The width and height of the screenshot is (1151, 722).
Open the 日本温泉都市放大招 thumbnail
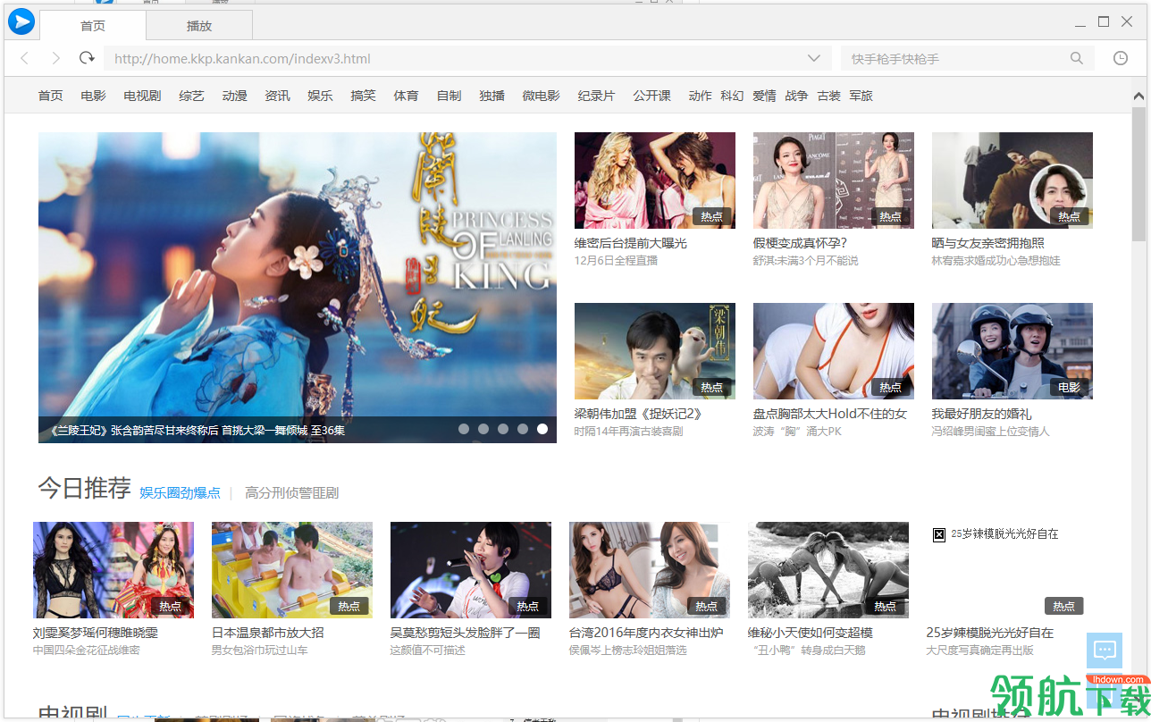point(292,570)
